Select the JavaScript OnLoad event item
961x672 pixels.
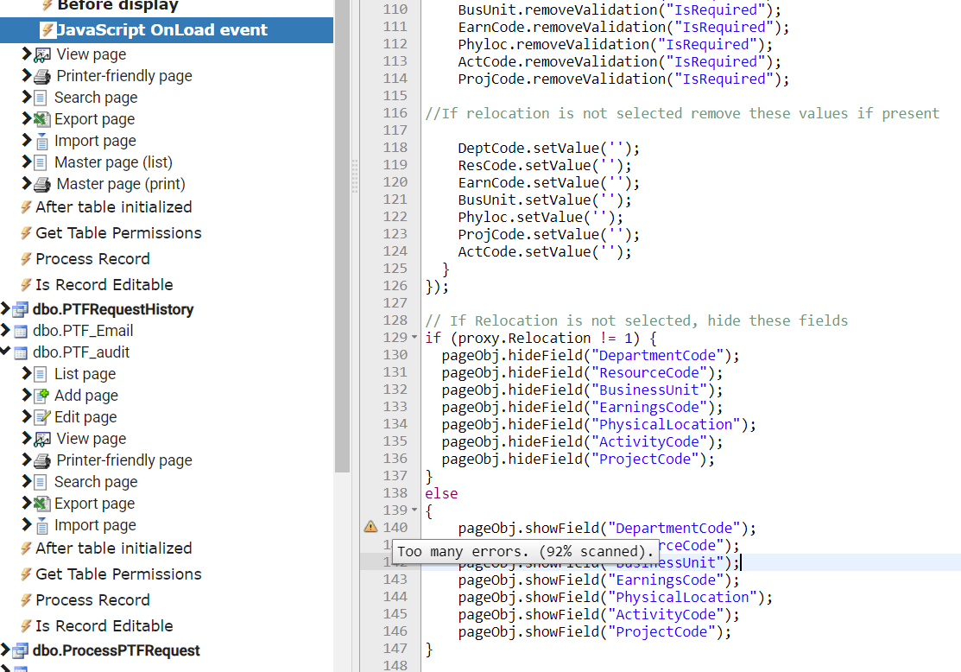(x=161, y=30)
